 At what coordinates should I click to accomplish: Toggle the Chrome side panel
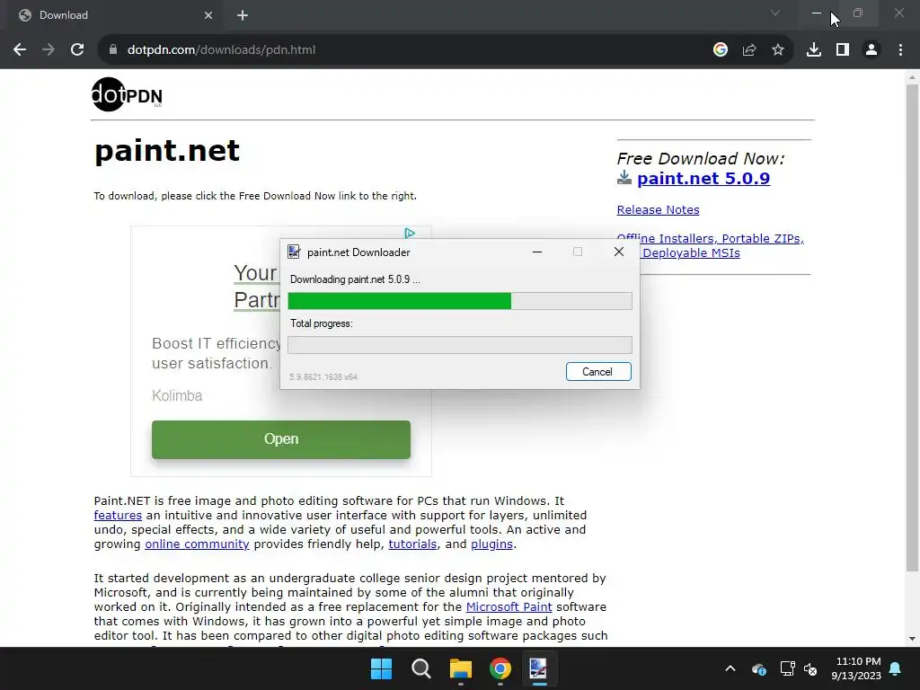tap(843, 50)
